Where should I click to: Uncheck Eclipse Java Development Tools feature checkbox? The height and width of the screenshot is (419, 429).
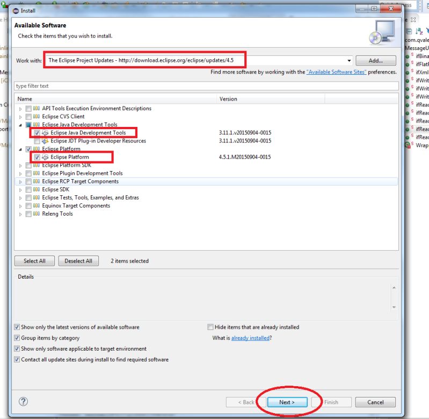point(37,133)
